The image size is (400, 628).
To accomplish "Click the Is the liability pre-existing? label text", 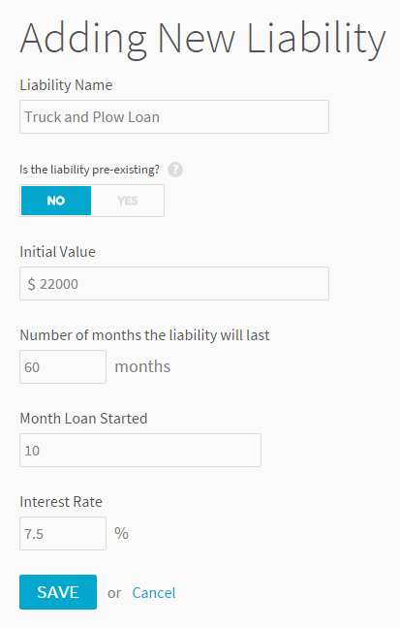I will [x=90, y=170].
